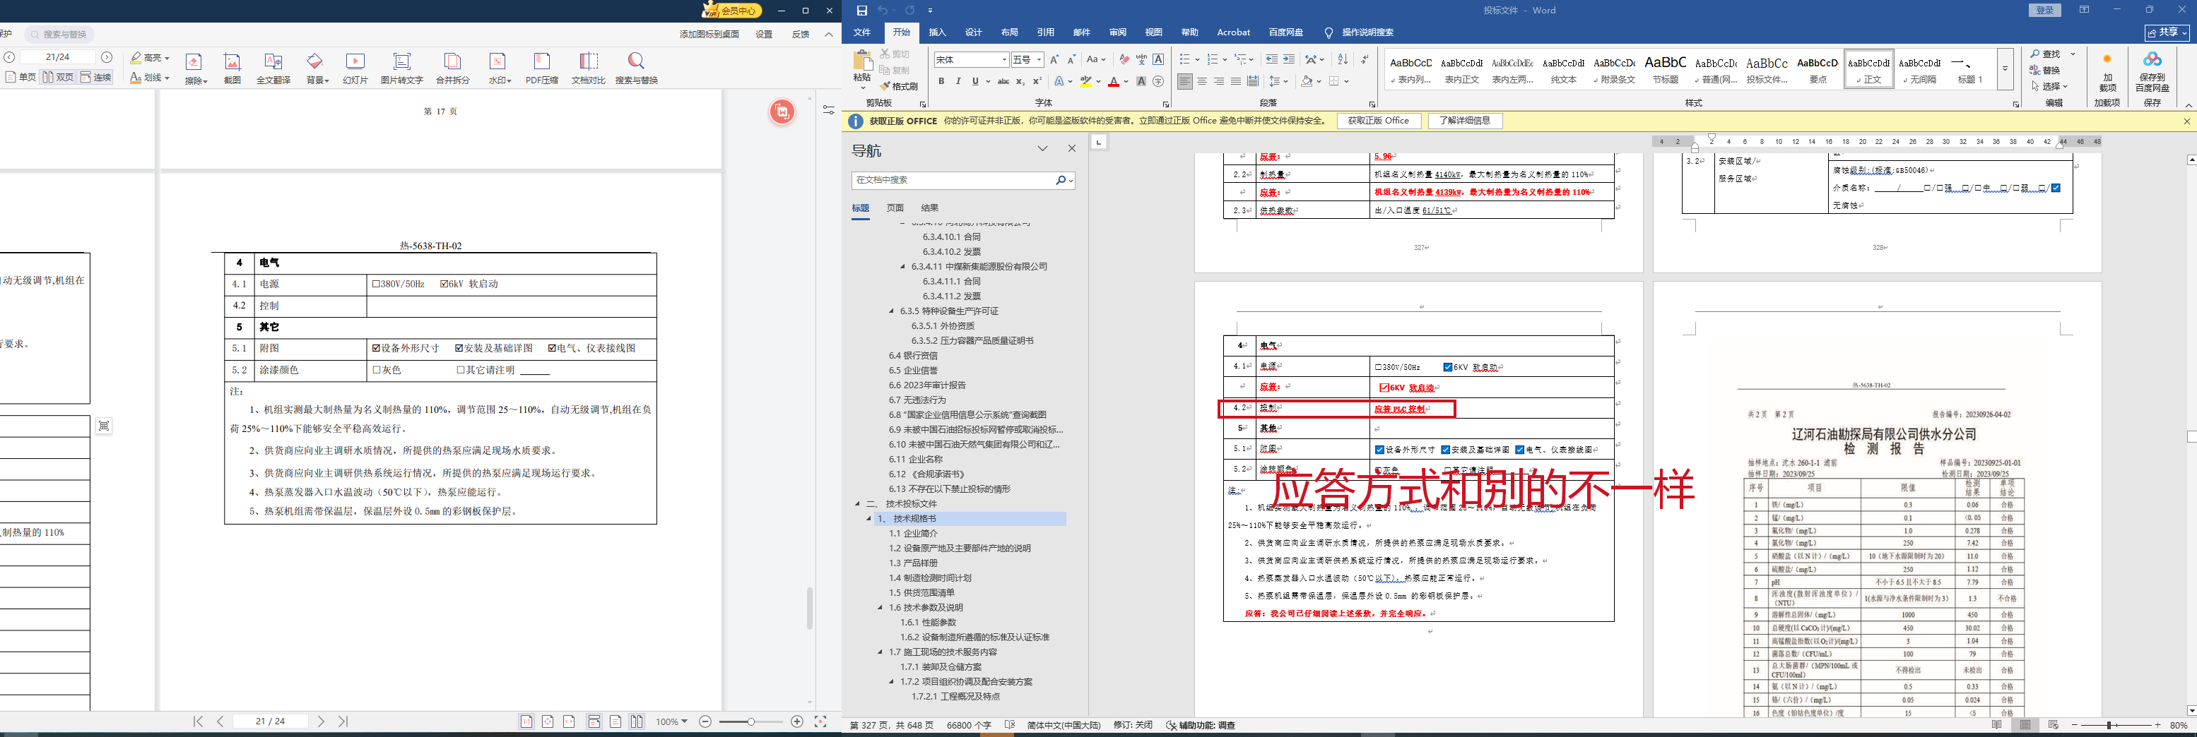Open the 100% zoom level dropdown in PDF viewer
This screenshot has height=737, width=2197.
coord(671,721)
